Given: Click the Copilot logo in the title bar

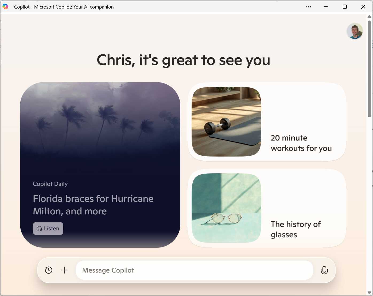Looking at the screenshot, I should 5,6.
